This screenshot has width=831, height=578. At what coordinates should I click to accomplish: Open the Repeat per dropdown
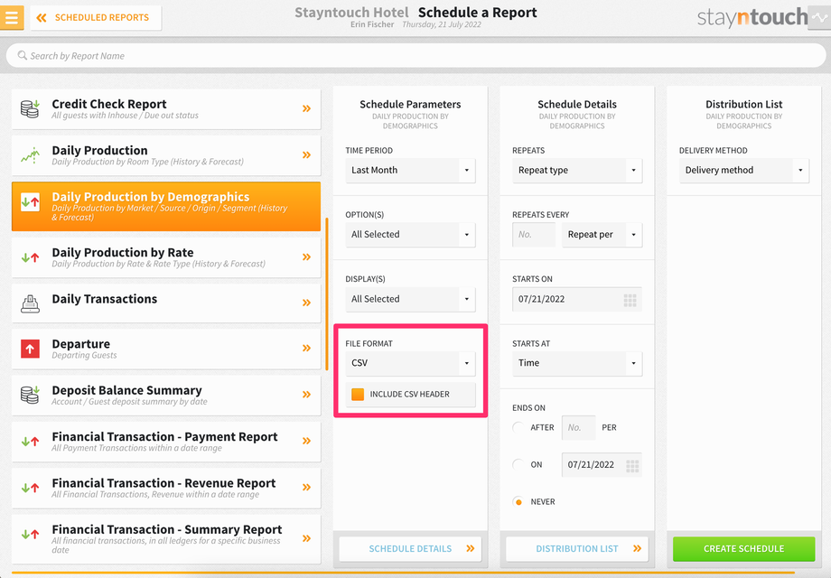point(602,234)
